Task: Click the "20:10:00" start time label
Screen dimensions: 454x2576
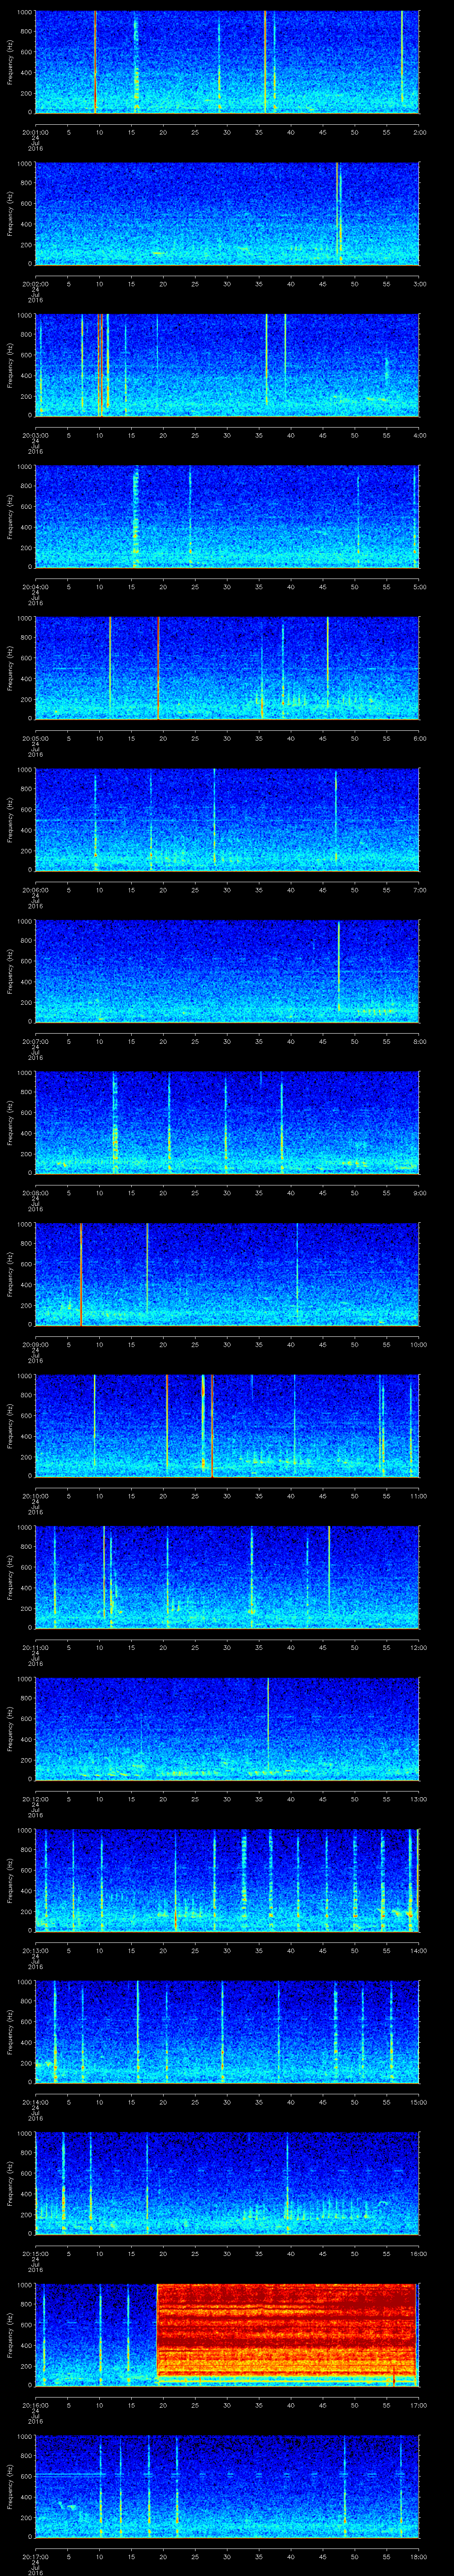Action: click(x=35, y=1495)
